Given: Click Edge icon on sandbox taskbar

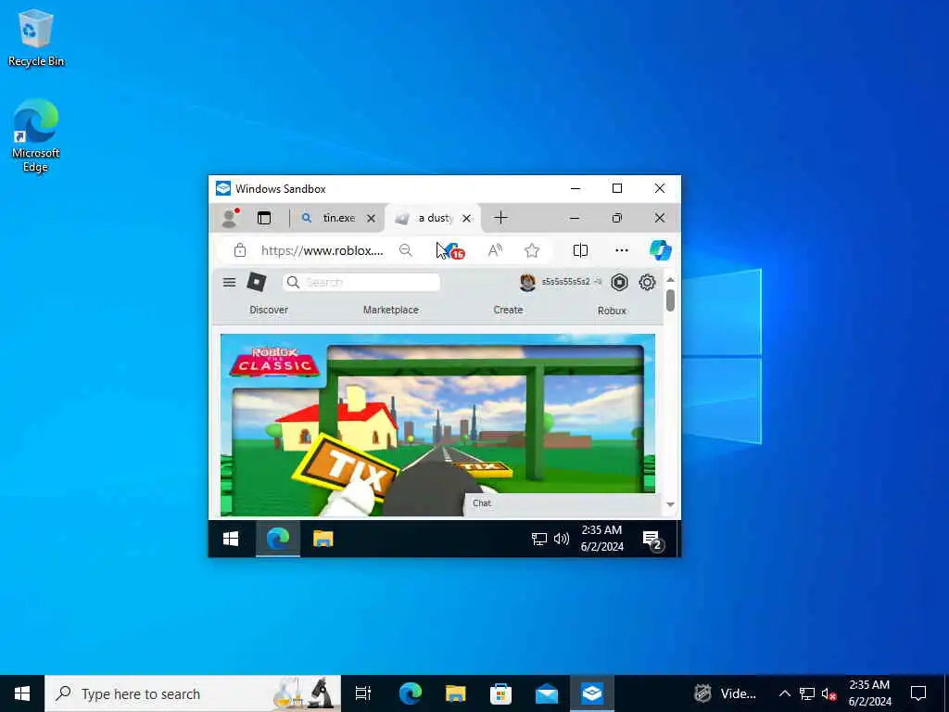Looking at the screenshot, I should coord(278,539).
